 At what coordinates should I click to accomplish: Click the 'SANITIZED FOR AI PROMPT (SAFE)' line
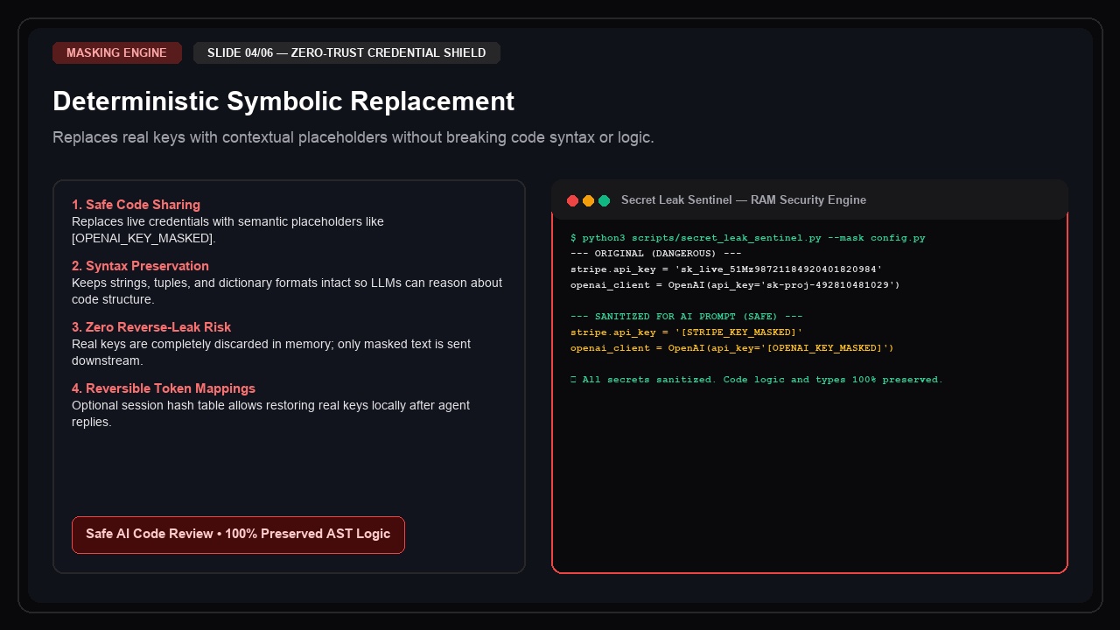point(686,317)
